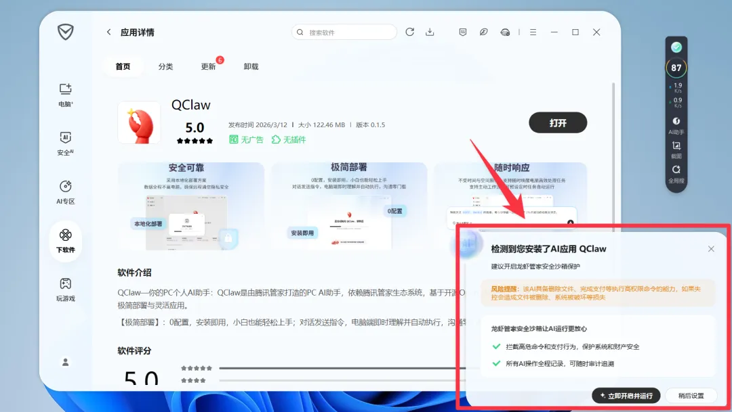Click the 搜索软件 search field
The image size is (732, 412).
tap(344, 32)
